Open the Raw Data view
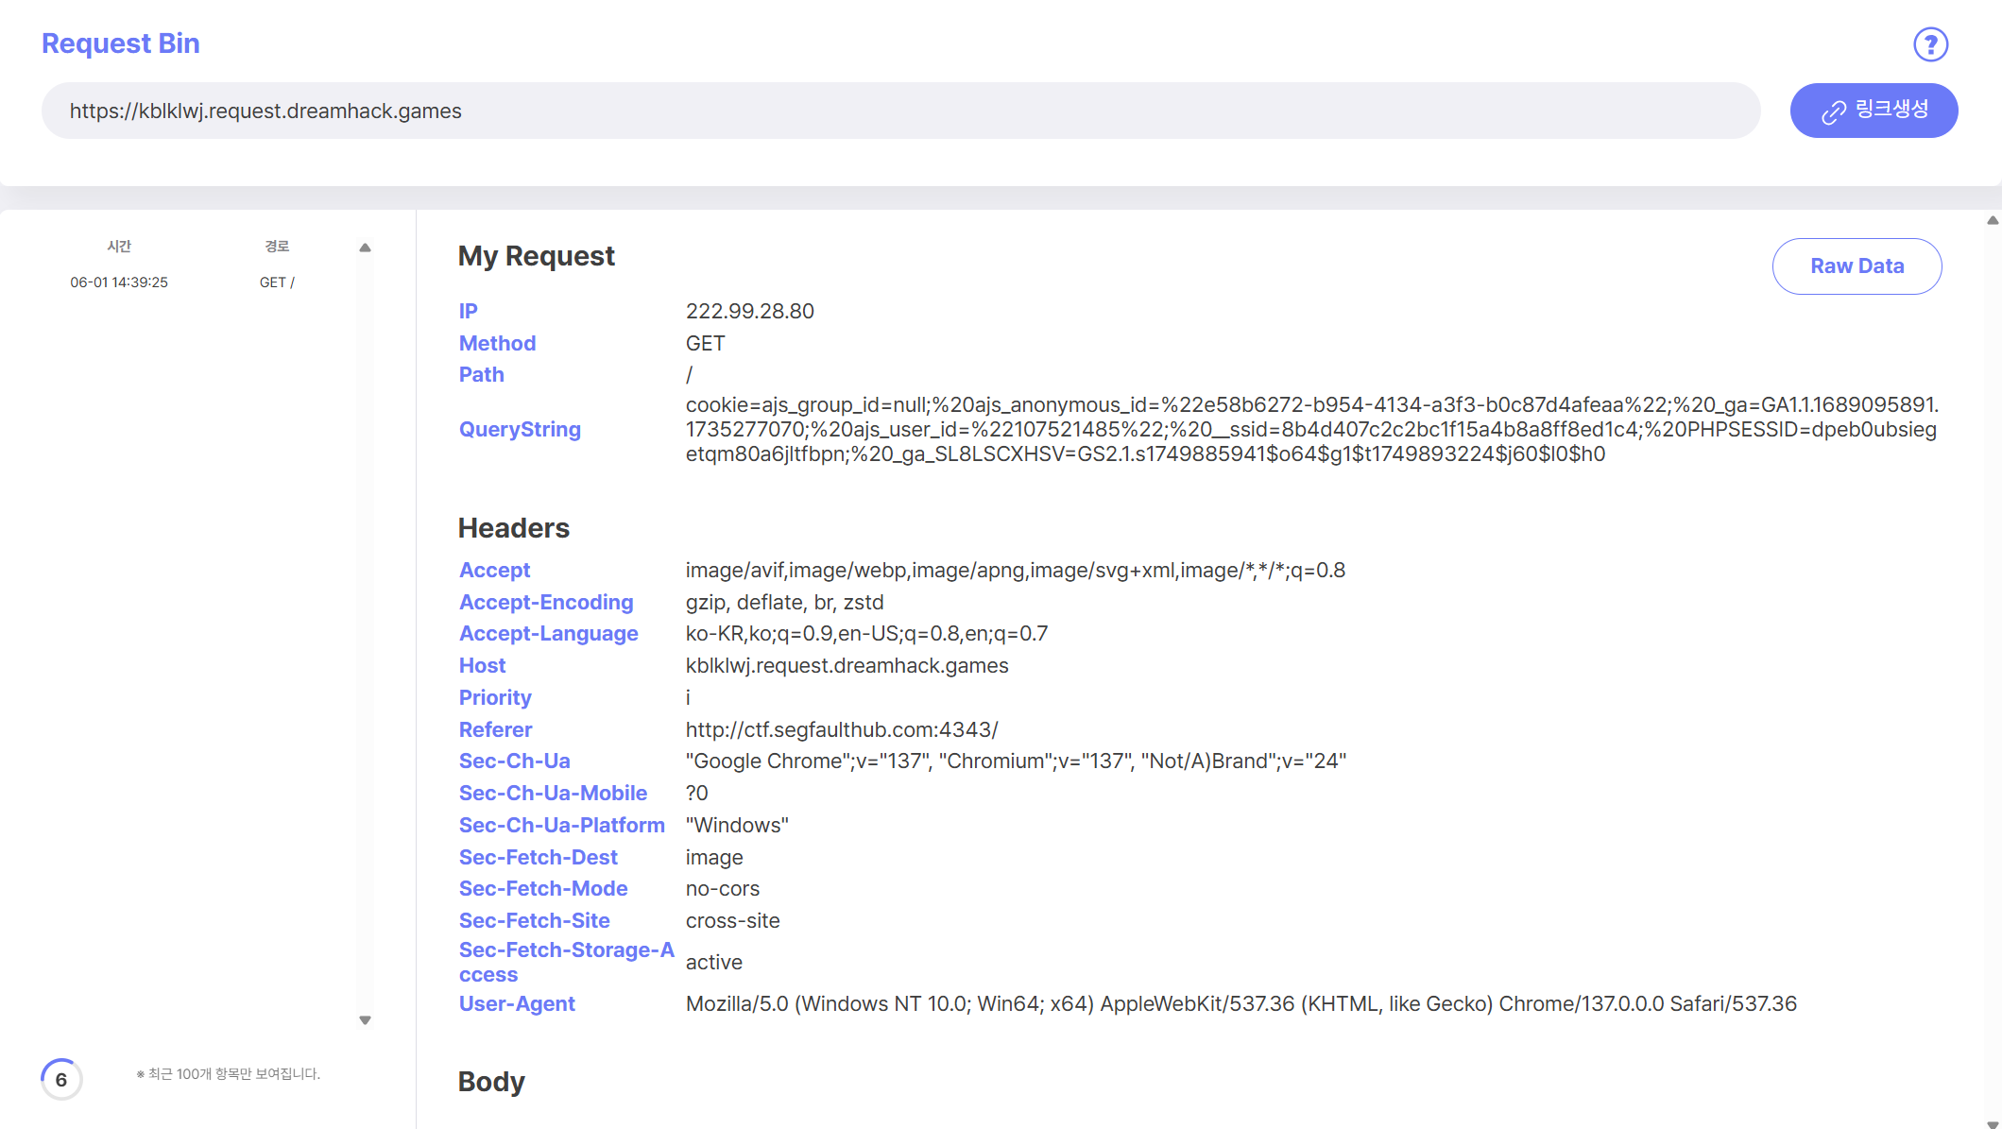 (x=1857, y=266)
